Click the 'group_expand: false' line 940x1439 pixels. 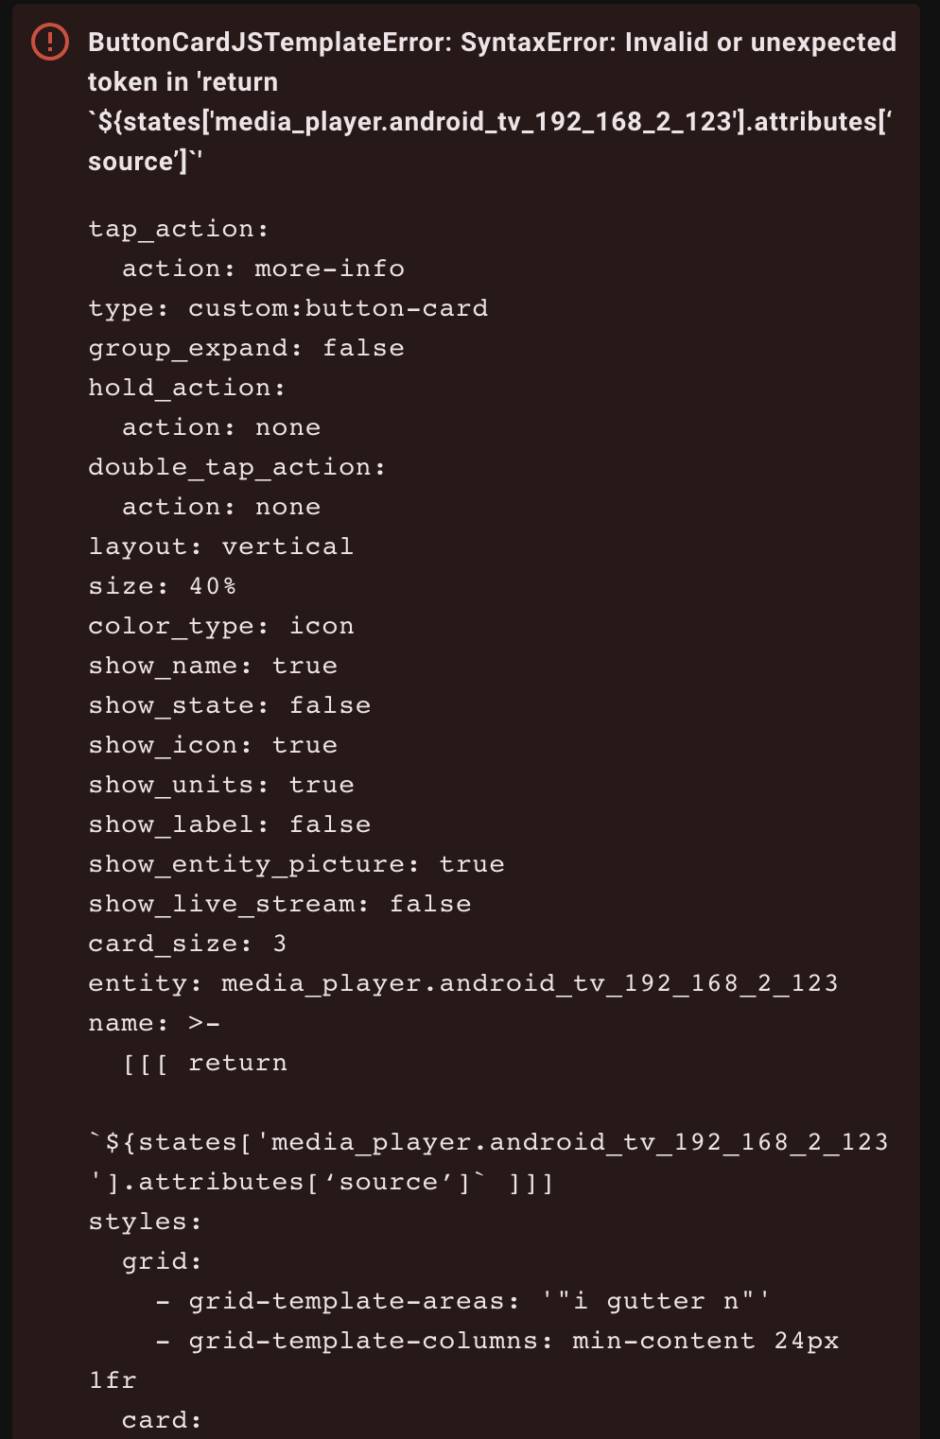246,348
